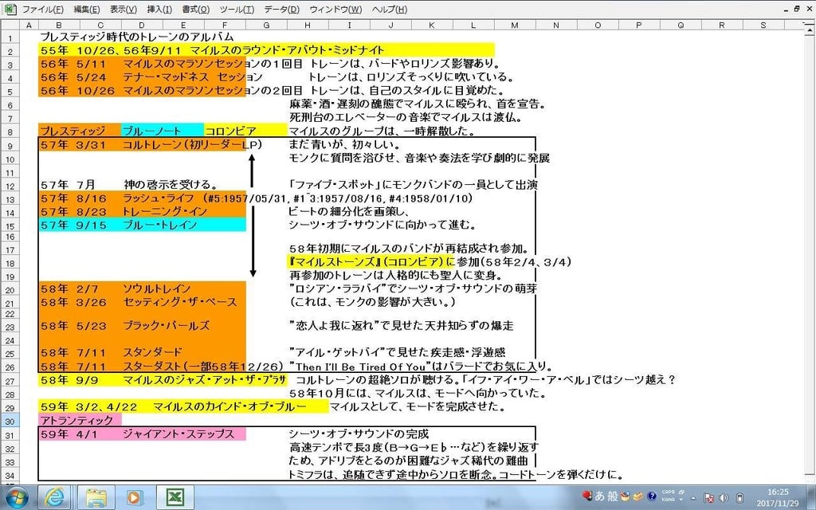Open Action Center flag icon

708,499
